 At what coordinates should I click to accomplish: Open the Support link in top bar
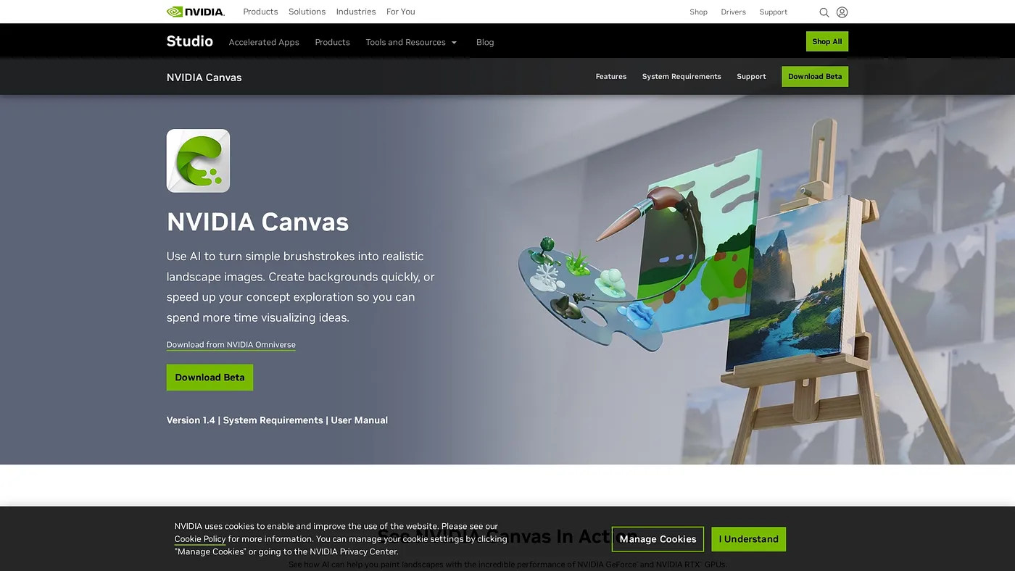pos(773,12)
